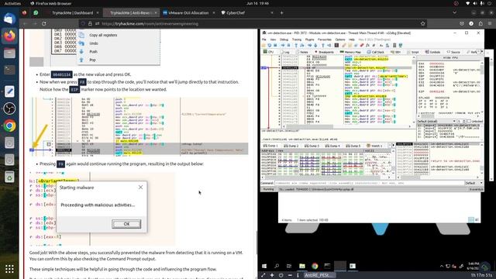Open Log tab in x32dbg
This screenshot has height=279, width=496.
(285, 52)
